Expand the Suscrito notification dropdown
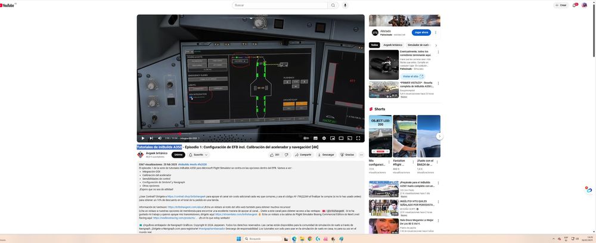The image size is (596, 243). point(198,155)
